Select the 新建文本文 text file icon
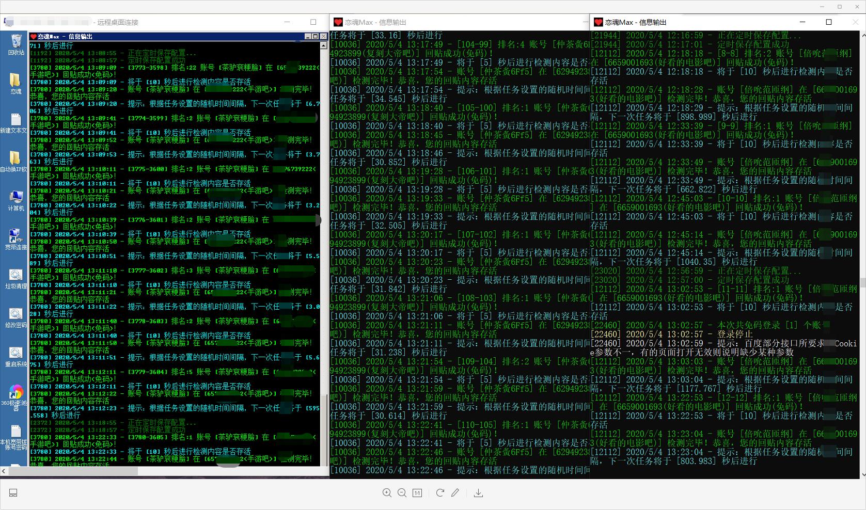Screen dimensions: 866x510 click(x=14, y=123)
